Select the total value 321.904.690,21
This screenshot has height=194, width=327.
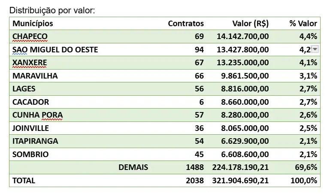tap(240, 181)
